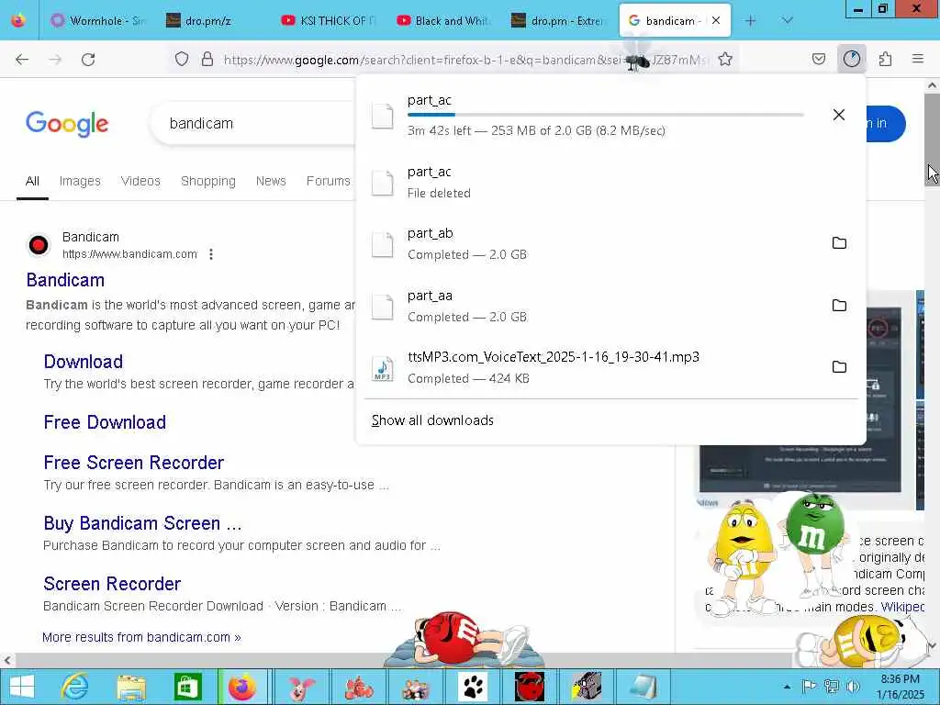Viewport: 940px width, 705px height.
Task: Click the Google logo
Action: tap(67, 124)
